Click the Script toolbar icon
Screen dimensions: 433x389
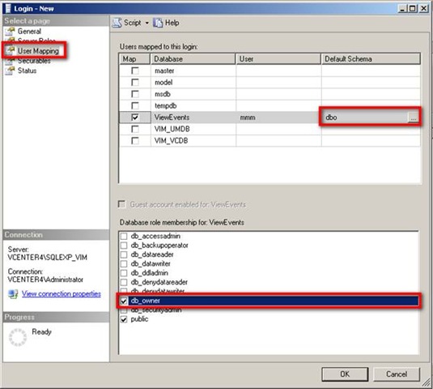pos(117,23)
